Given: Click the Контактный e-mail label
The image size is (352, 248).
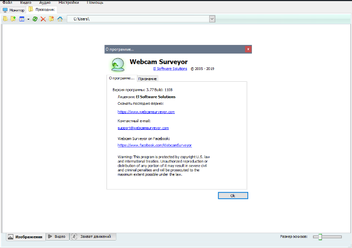Looking at the screenshot, I should click(x=134, y=121).
